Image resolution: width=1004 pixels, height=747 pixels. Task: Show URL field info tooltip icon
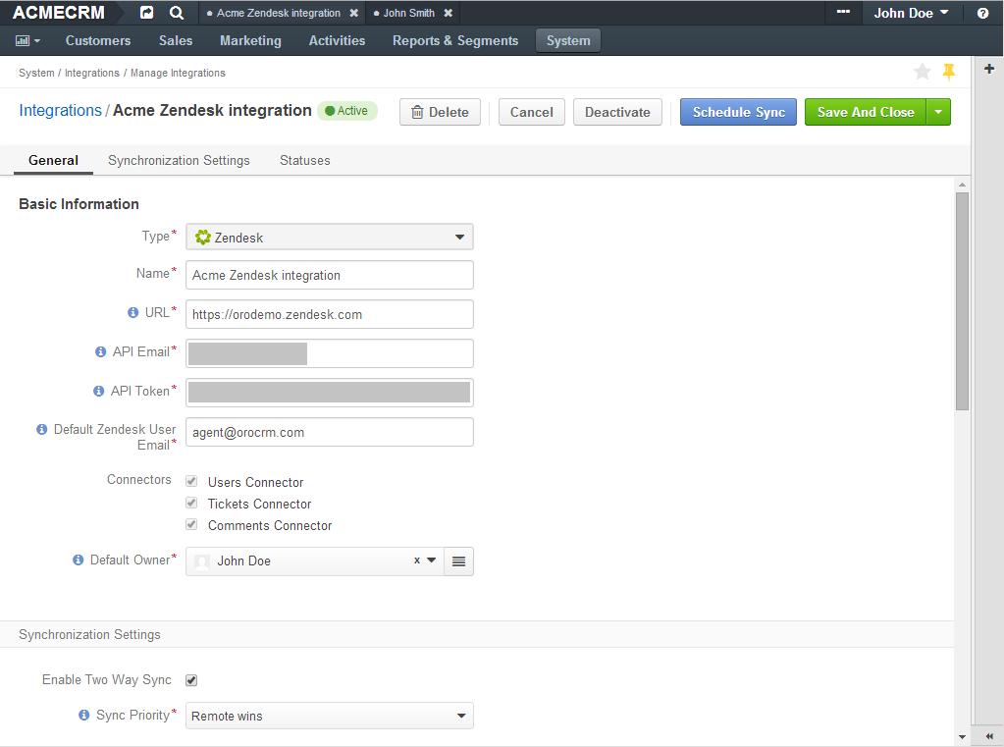133,312
